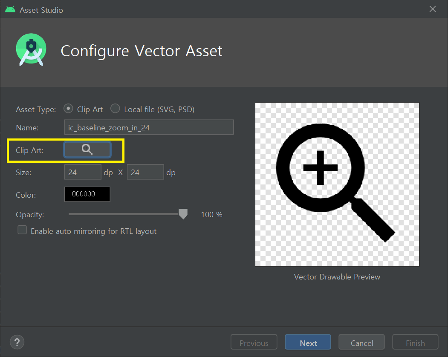Image resolution: width=448 pixels, height=357 pixels.
Task: Click the width size field
Action: point(83,172)
